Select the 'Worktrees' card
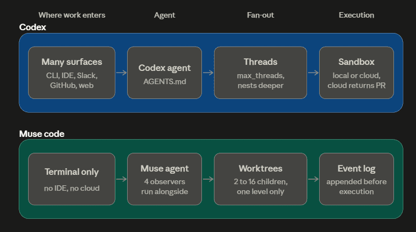This screenshot has width=416, height=232. click(x=260, y=179)
